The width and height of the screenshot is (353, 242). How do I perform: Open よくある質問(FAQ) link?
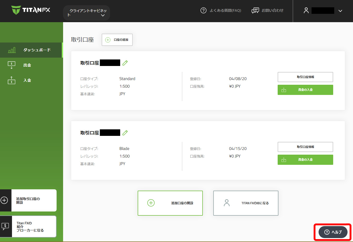pos(225,10)
